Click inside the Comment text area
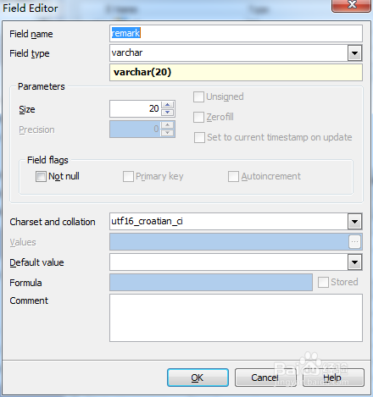Screen dimensions: 373x397 (236, 317)
